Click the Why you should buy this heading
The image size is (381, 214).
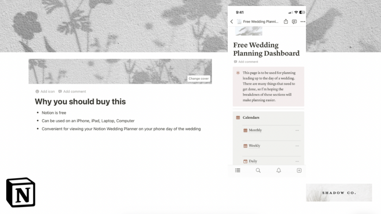(80, 102)
